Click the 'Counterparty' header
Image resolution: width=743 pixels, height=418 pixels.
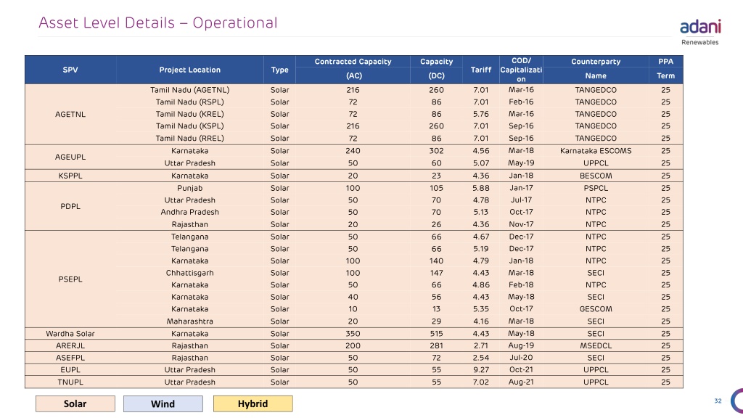pyautogui.click(x=596, y=62)
